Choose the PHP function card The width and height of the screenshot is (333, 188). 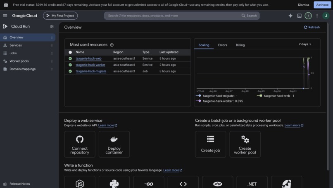coord(217,182)
